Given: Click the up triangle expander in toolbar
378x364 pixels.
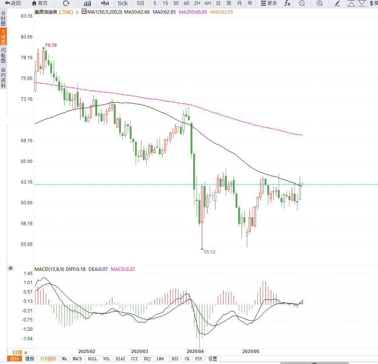Looking at the screenshot, I should [351, 3].
